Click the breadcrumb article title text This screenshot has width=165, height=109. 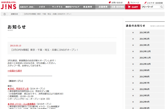coord(47,14)
